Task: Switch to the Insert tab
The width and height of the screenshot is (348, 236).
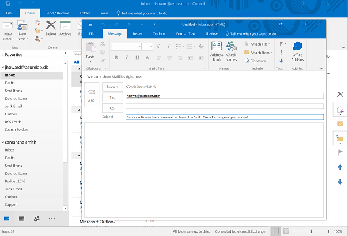Action: 137,34
